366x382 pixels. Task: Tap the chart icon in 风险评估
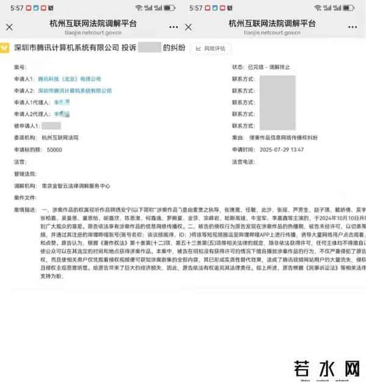point(198,48)
